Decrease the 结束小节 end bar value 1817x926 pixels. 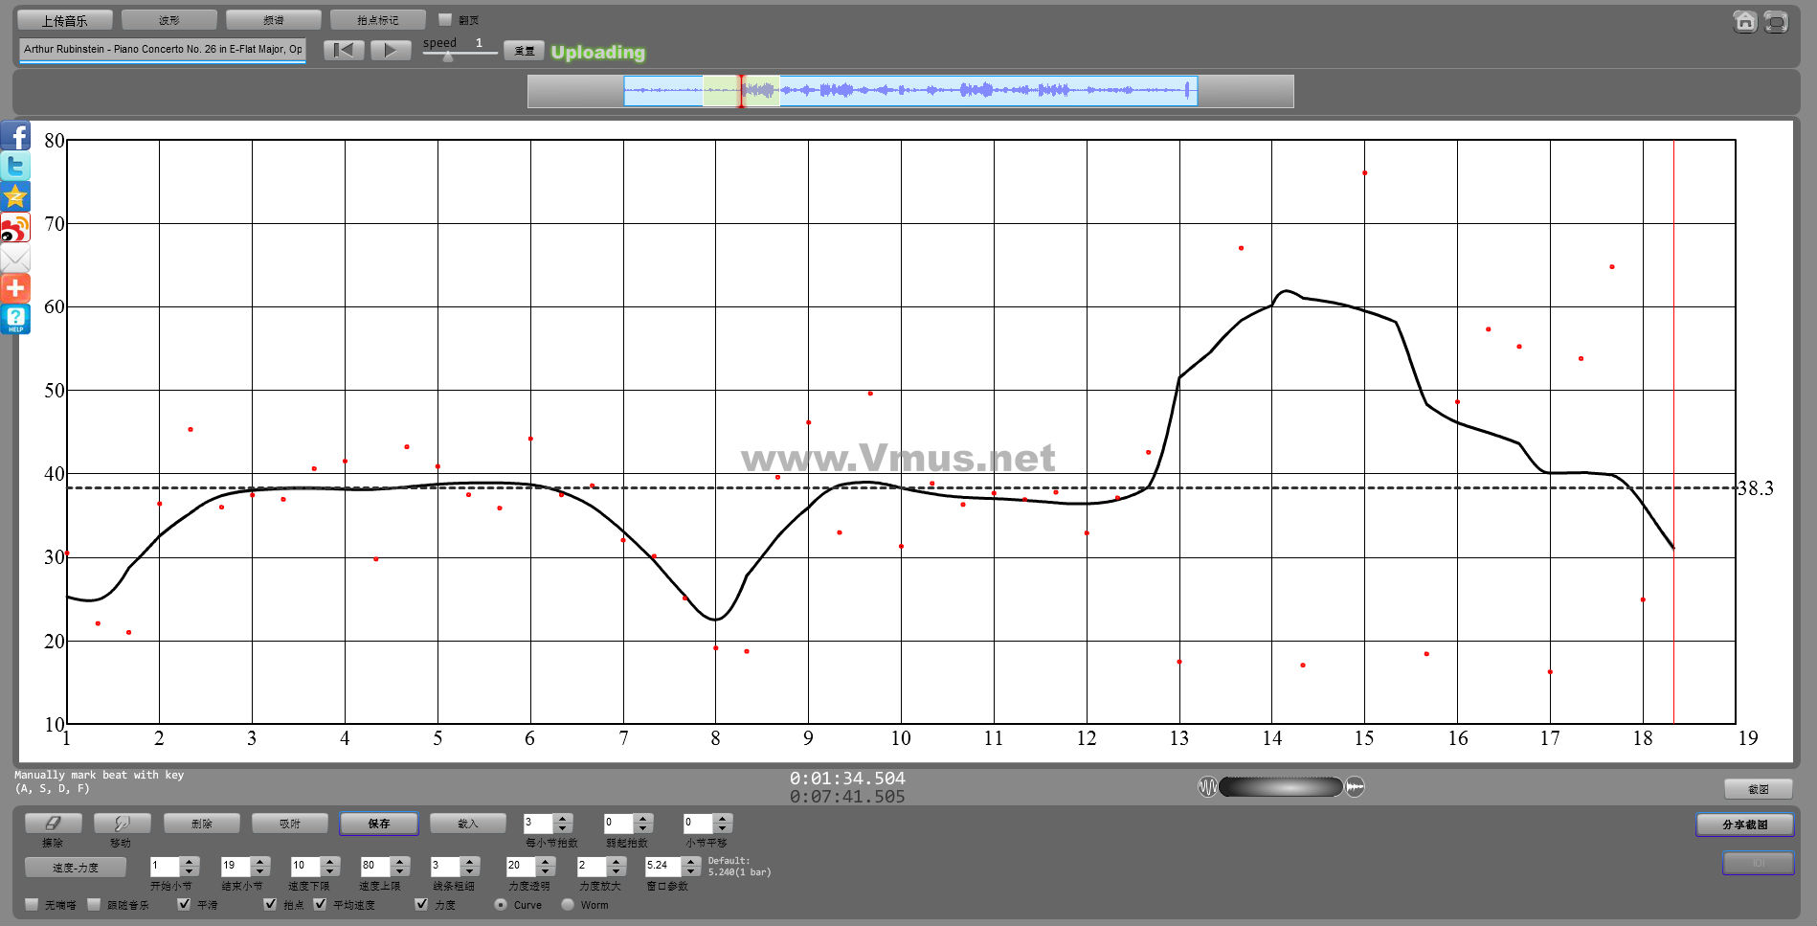point(260,871)
